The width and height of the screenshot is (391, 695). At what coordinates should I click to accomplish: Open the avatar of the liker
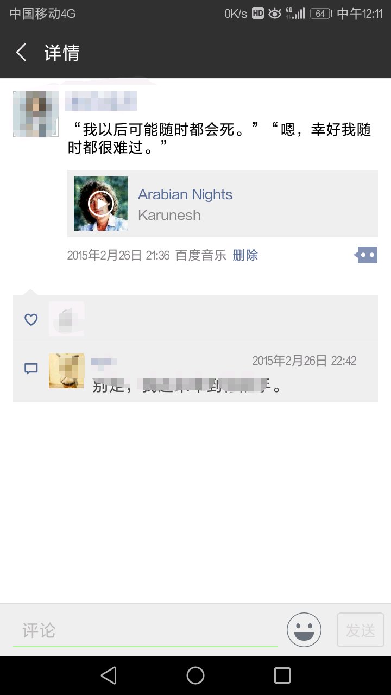[x=66, y=318]
